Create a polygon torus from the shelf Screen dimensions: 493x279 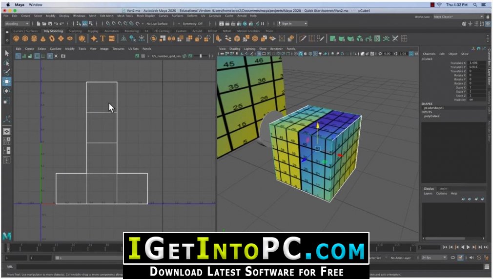(x=52, y=39)
